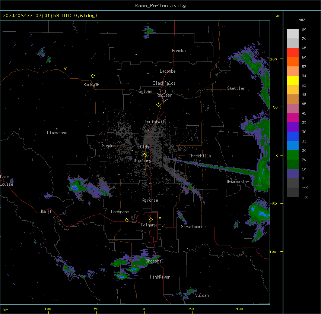Click the 45 value in the dBZ legend
This screenshot has height=314, width=321.
pyautogui.click(x=304, y=104)
